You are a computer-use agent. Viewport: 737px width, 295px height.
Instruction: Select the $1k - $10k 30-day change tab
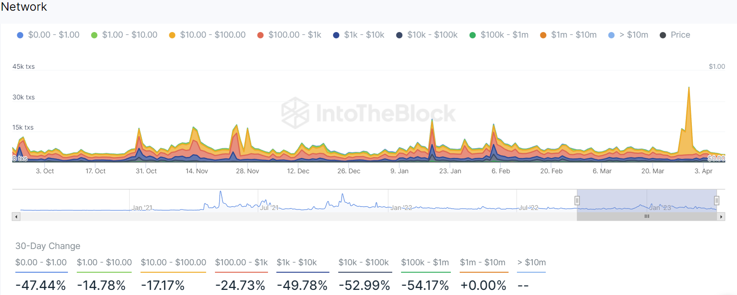(x=297, y=262)
